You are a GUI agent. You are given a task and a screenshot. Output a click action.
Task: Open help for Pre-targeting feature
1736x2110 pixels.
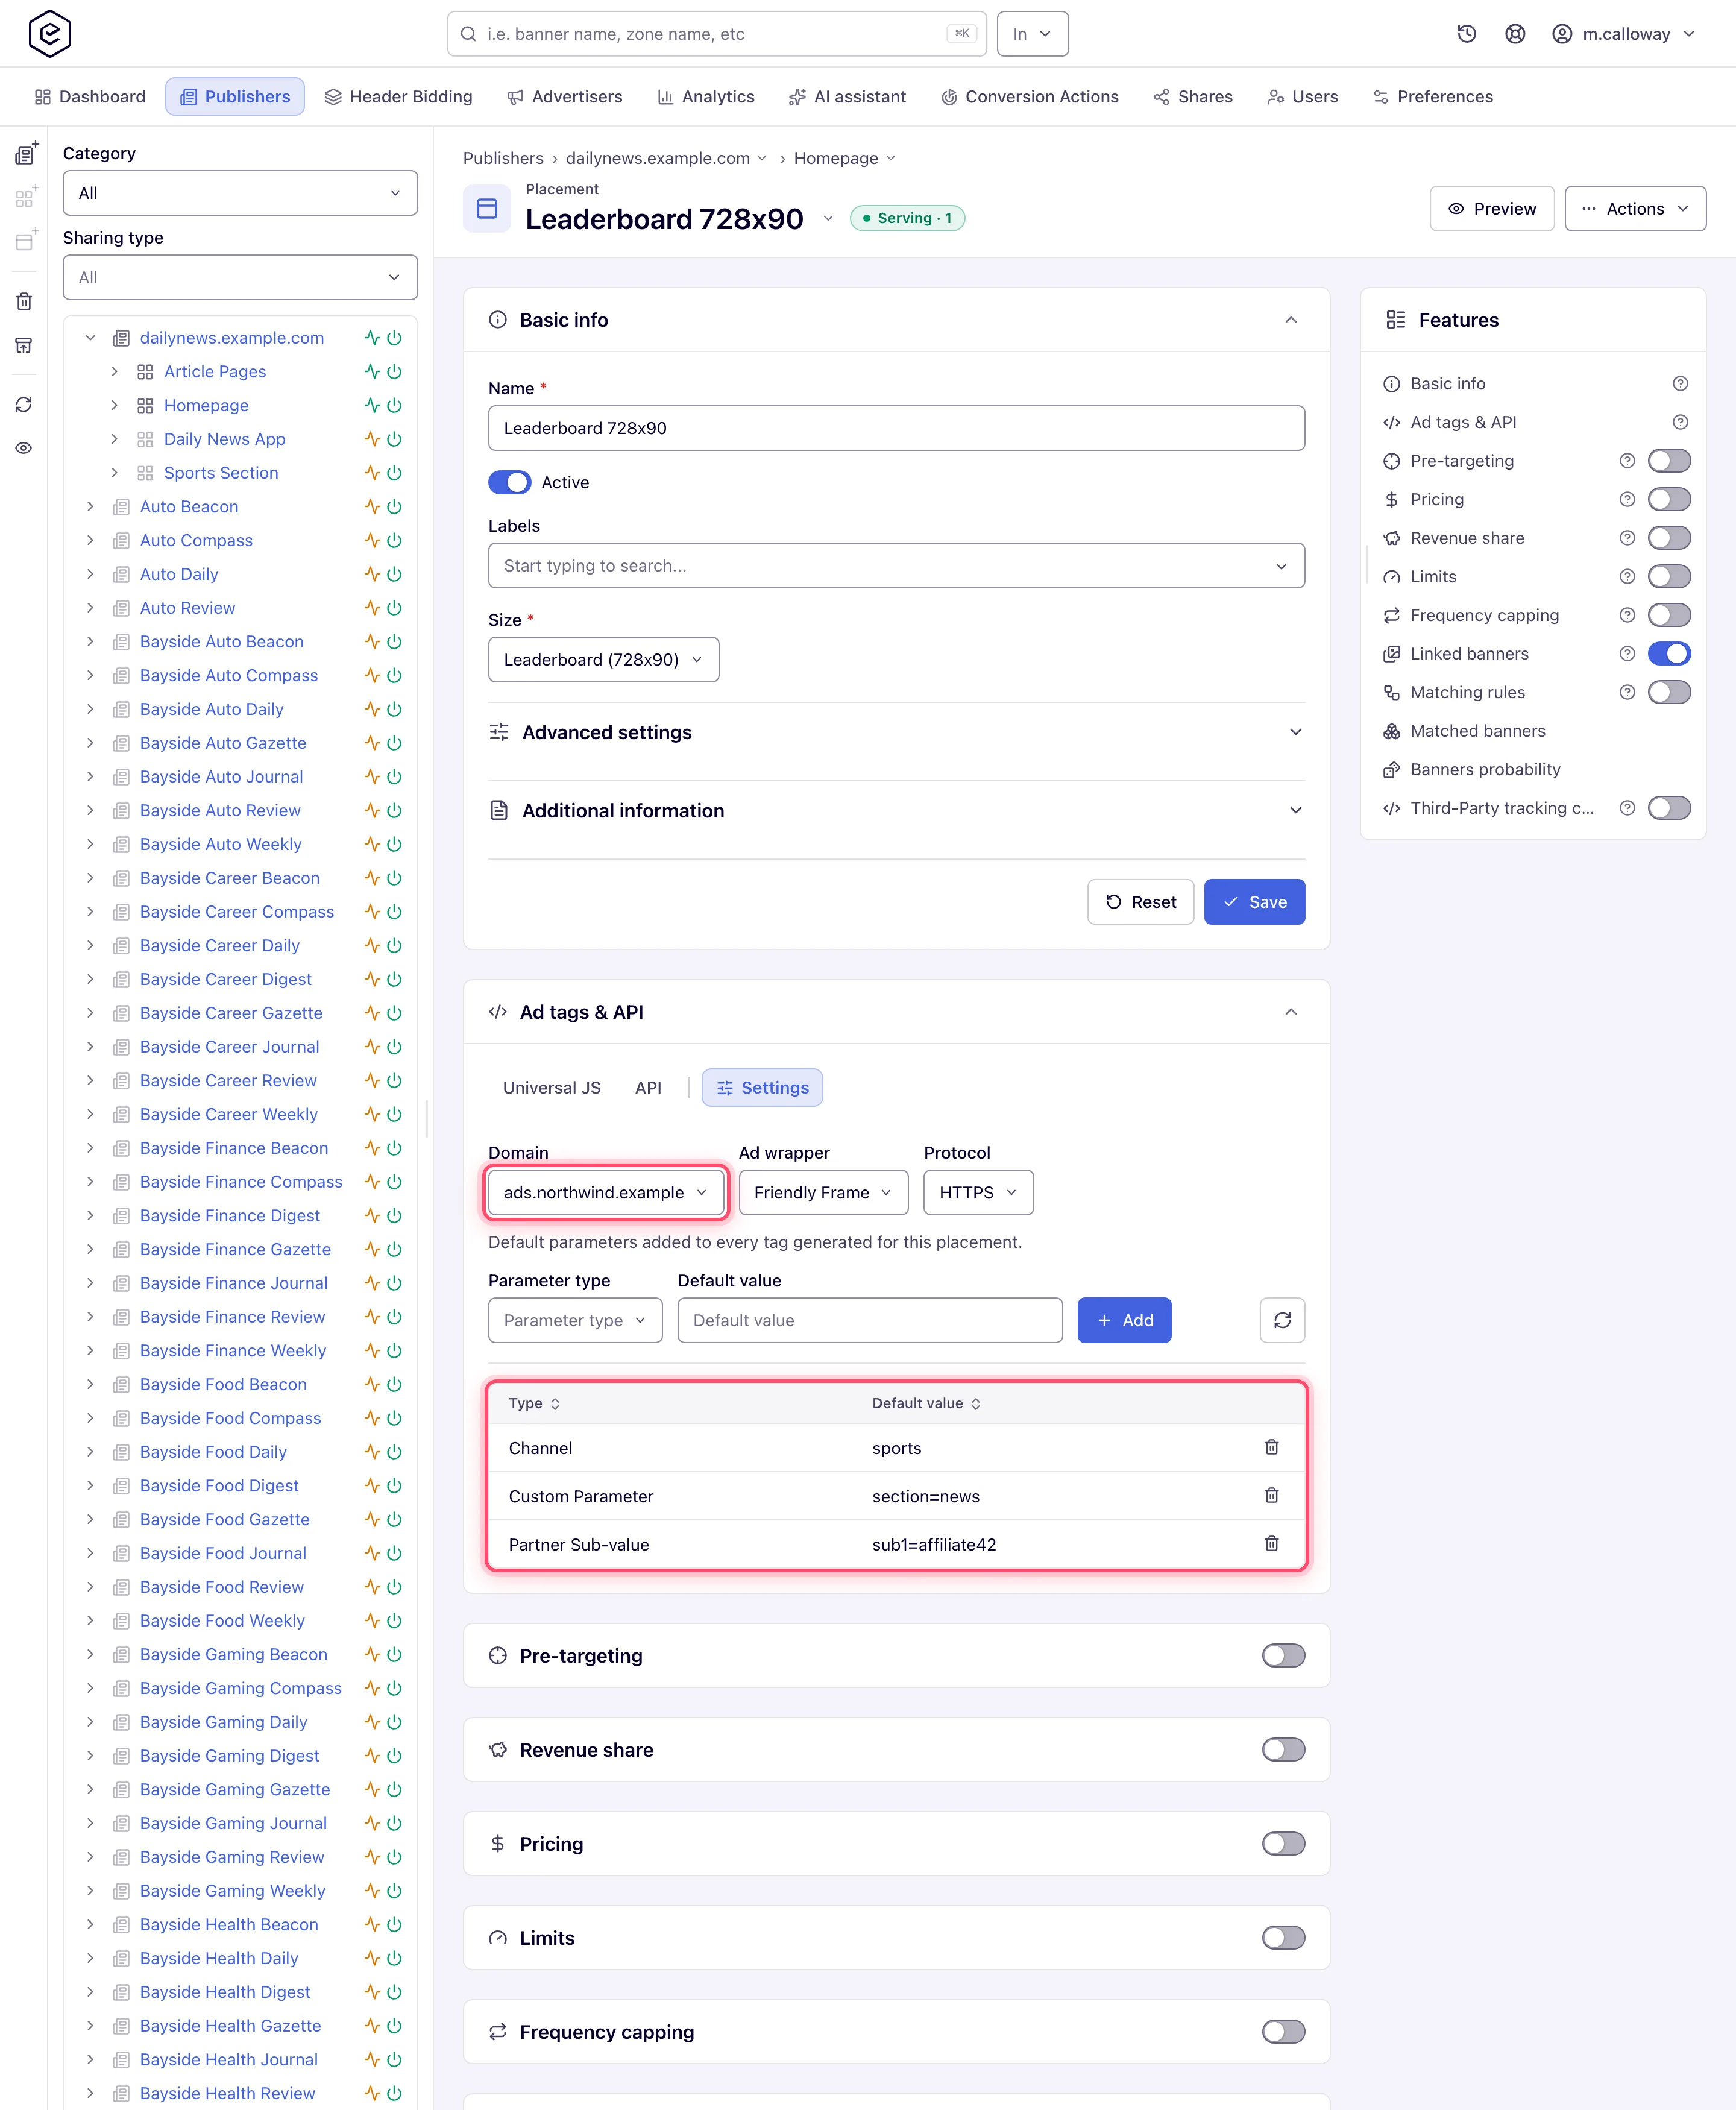pyautogui.click(x=1627, y=461)
